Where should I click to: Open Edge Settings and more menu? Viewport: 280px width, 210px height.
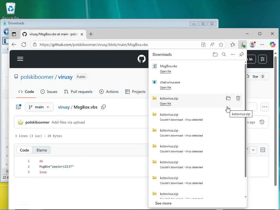(262, 45)
